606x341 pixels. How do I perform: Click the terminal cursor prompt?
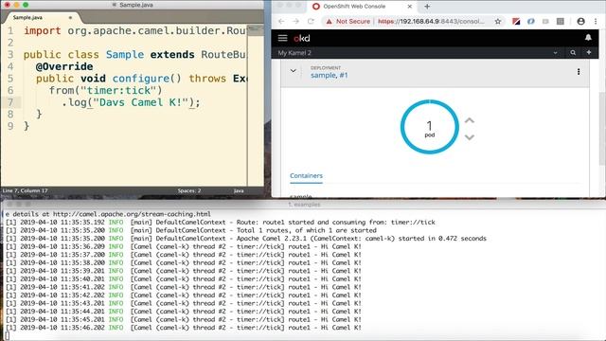click(7, 336)
